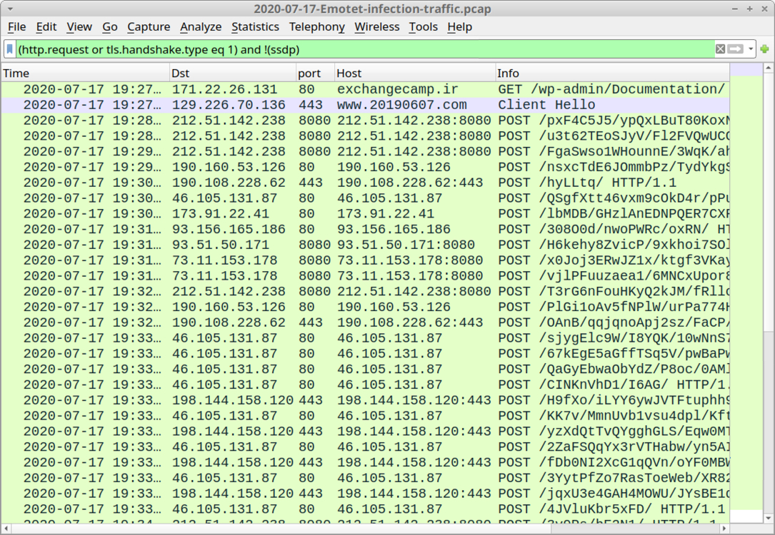Select the POST /fDb0NI2XcG1qQVn/ packet row

click(365, 462)
